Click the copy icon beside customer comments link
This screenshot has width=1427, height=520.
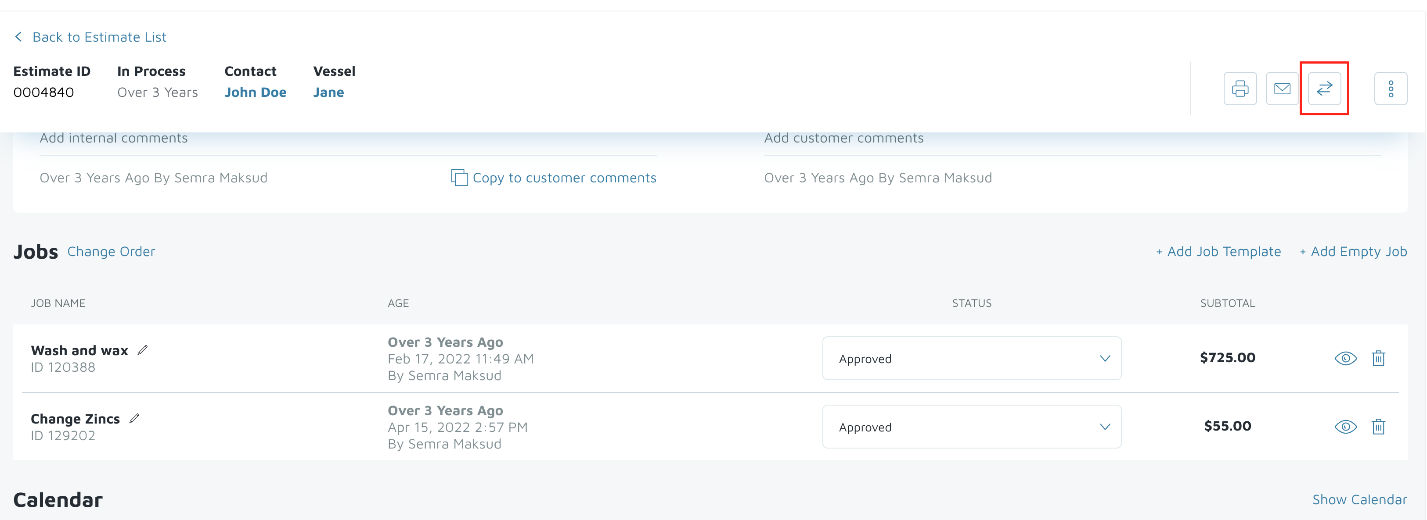[x=459, y=178]
